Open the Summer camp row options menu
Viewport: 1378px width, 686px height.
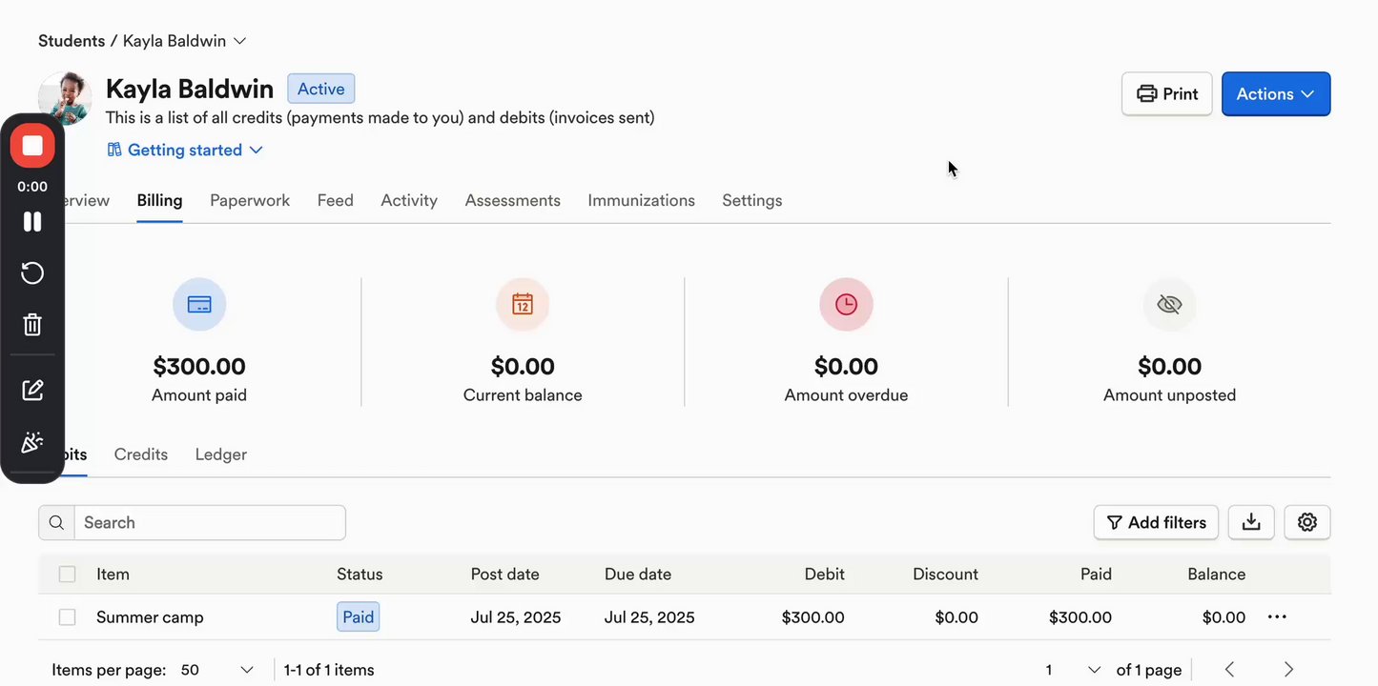click(1277, 617)
